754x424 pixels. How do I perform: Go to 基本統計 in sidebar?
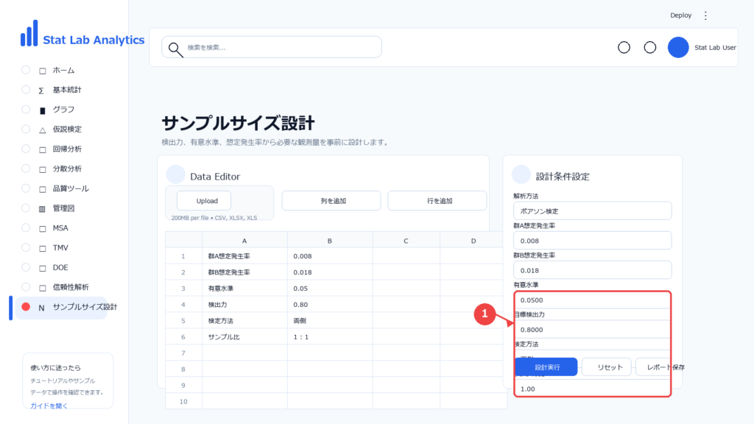tap(67, 90)
